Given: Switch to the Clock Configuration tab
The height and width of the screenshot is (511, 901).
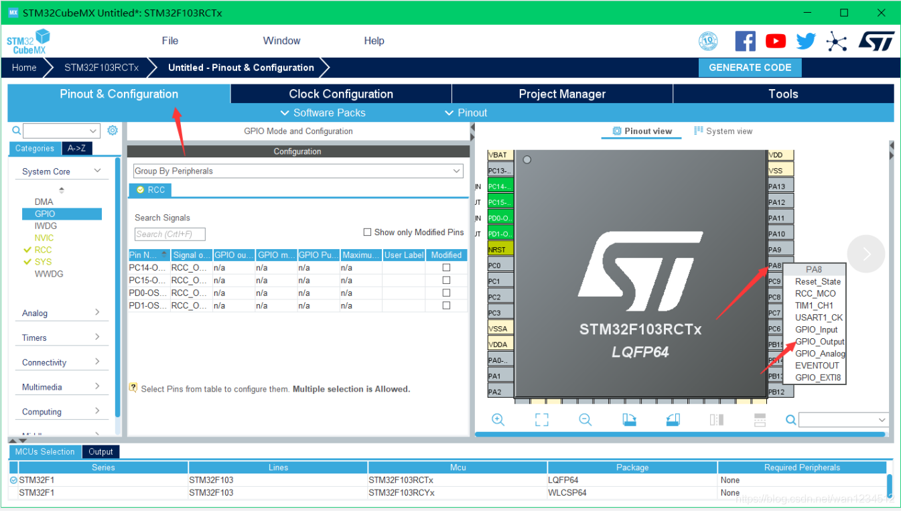Looking at the screenshot, I should pos(341,94).
